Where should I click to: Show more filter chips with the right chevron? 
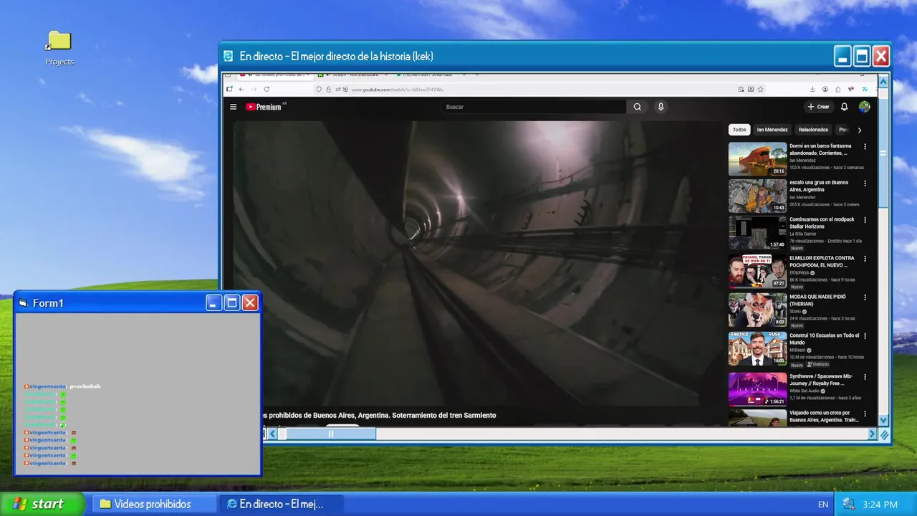click(860, 130)
